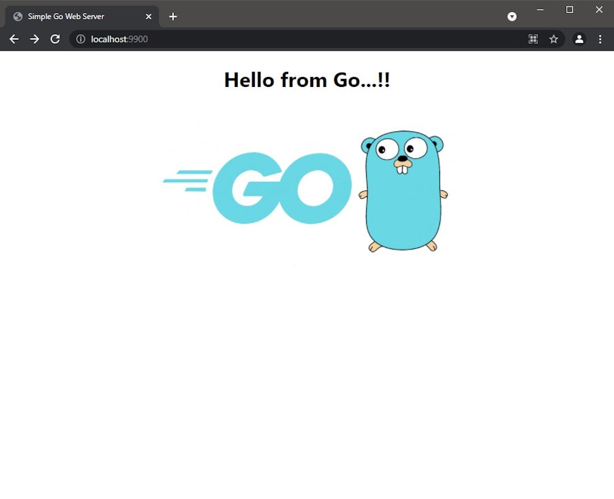614x499 pixels.
Task: Minimize the browser window
Action: point(540,10)
